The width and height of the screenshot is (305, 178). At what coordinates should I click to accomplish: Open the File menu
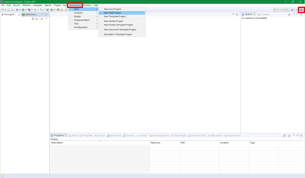click(3, 5)
